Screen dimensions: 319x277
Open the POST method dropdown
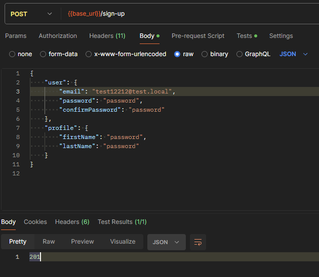pos(31,14)
